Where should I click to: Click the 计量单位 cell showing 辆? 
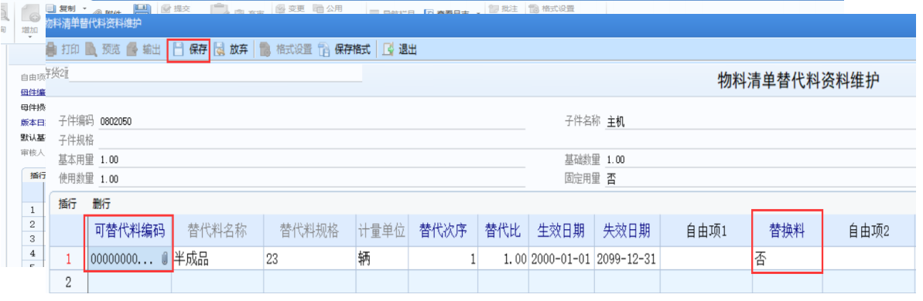(x=383, y=259)
